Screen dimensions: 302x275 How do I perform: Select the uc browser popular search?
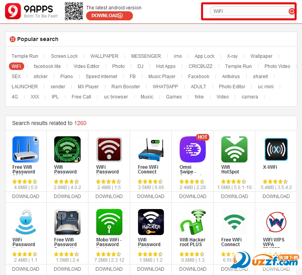tap(116, 97)
